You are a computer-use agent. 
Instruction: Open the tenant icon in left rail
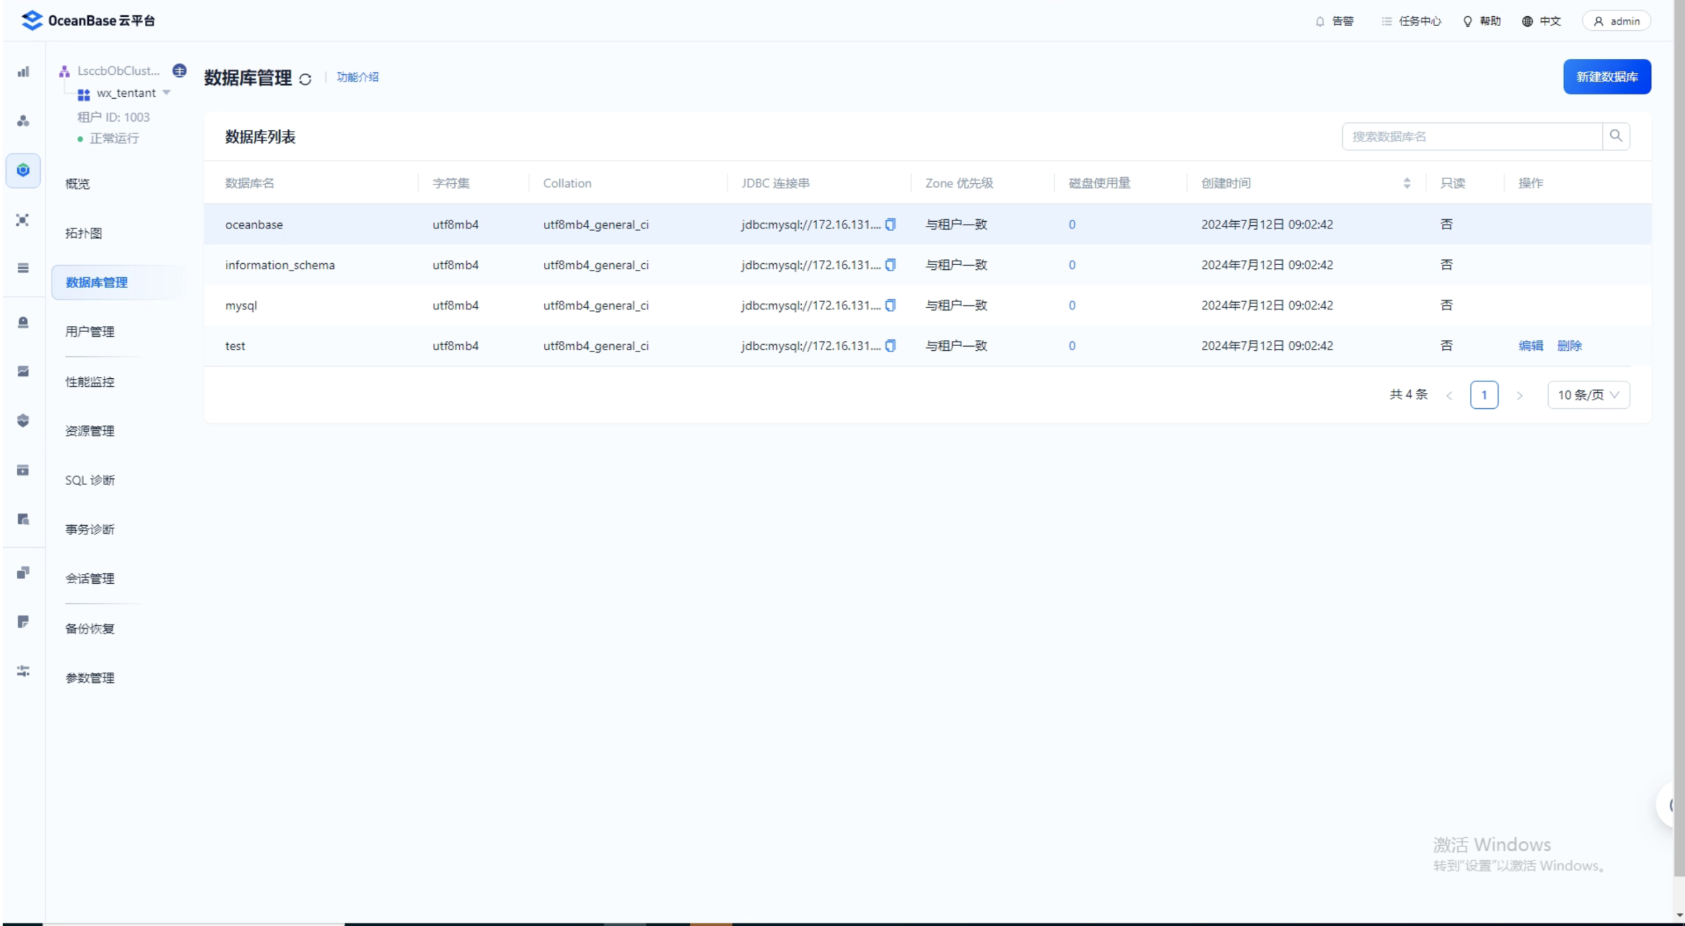coord(23,170)
